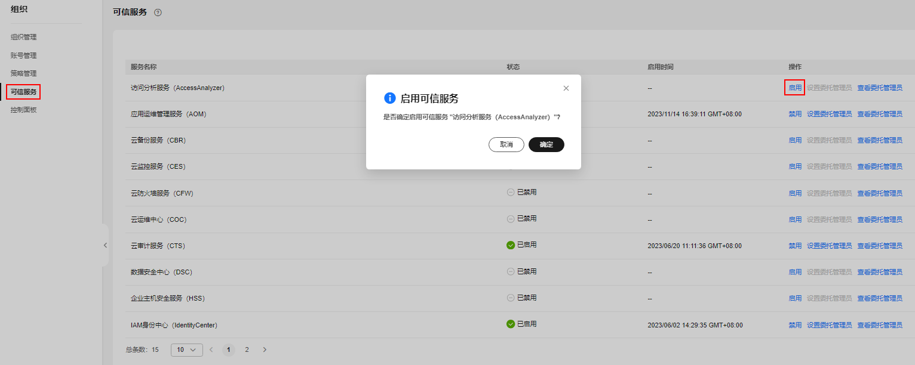Click green status icon for IAM身份中心
Viewport: 915px width, 365px height.
click(511, 324)
